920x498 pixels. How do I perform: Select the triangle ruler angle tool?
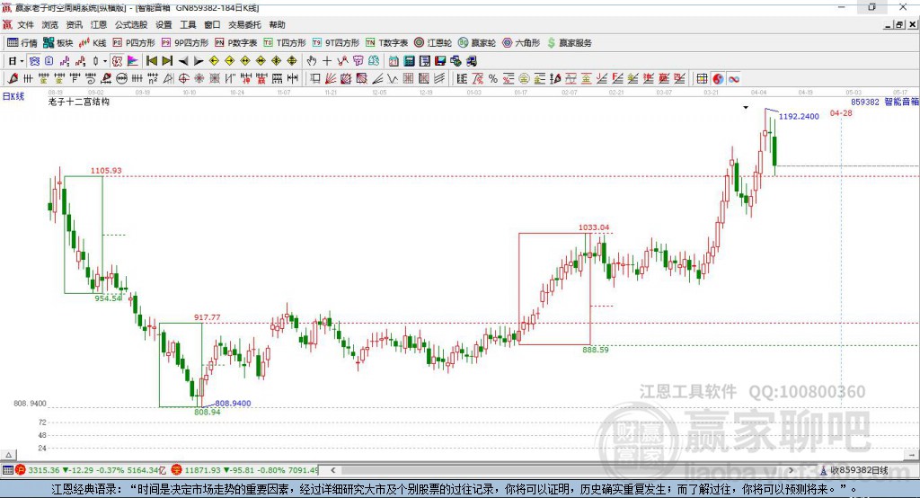point(168,79)
